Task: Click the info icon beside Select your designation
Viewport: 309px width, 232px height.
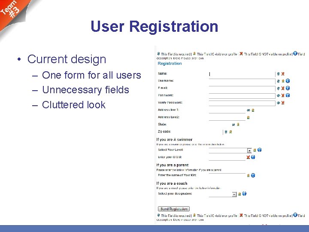Action: coord(244,193)
